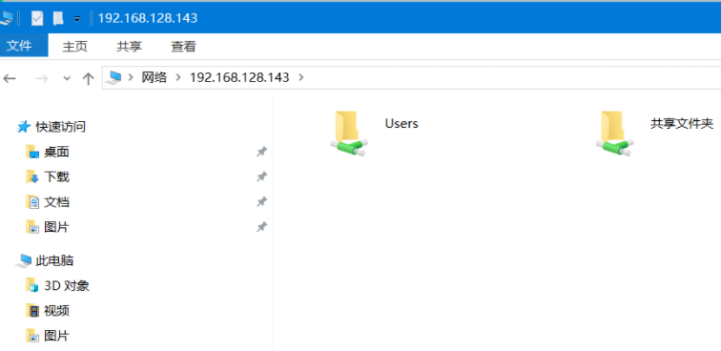Switch to the 查看 ribbon tab
Viewport: 721px width, 351px height.
tap(183, 47)
